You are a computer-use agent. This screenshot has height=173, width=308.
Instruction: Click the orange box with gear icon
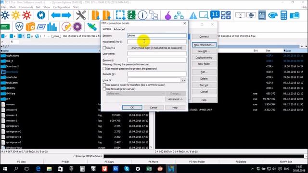coord(30,27)
